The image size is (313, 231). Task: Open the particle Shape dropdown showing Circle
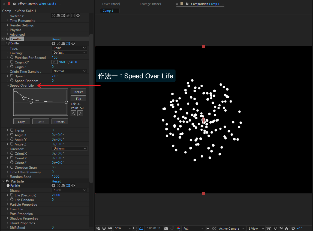pyautogui.click(x=69, y=190)
